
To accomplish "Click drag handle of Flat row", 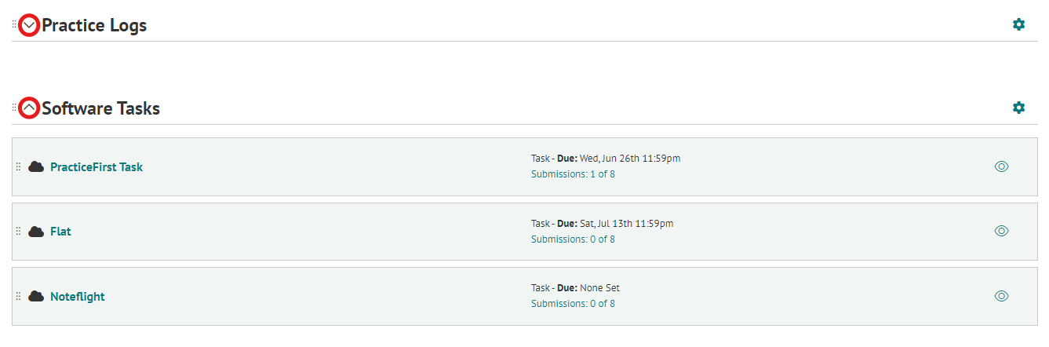I will pos(18,232).
